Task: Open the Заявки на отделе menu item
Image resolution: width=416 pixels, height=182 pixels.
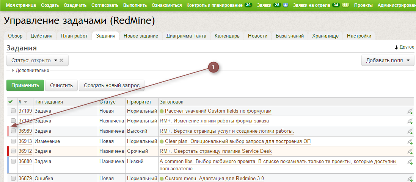Action: [x=312, y=5]
